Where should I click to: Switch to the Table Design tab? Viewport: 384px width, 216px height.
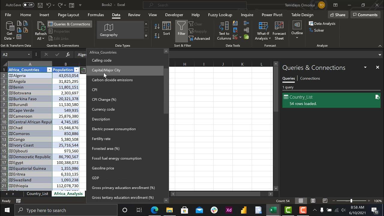click(x=302, y=15)
